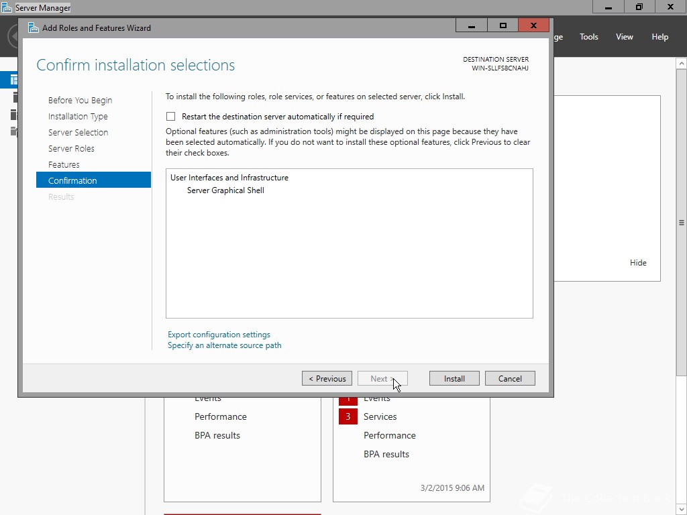Select User Interfaces and Infrastructure entry

tap(229, 177)
